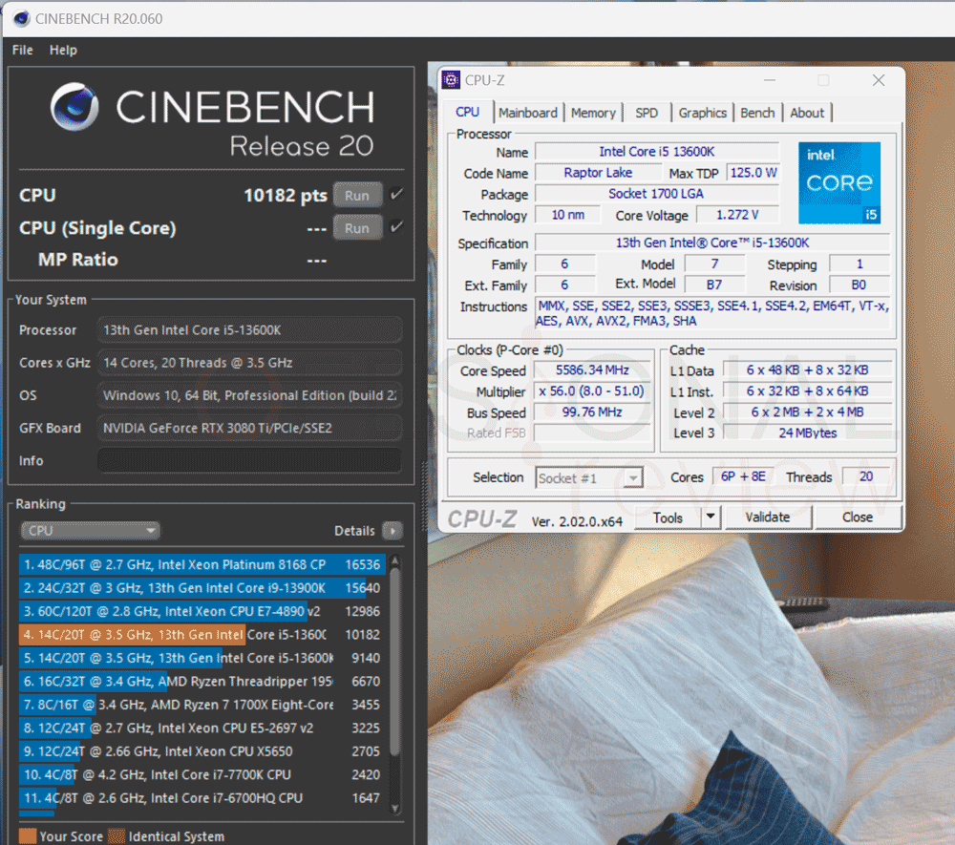This screenshot has width=955, height=845.
Task: Click the Bus Speed value 99.76 MHz
Action: pyautogui.click(x=592, y=412)
